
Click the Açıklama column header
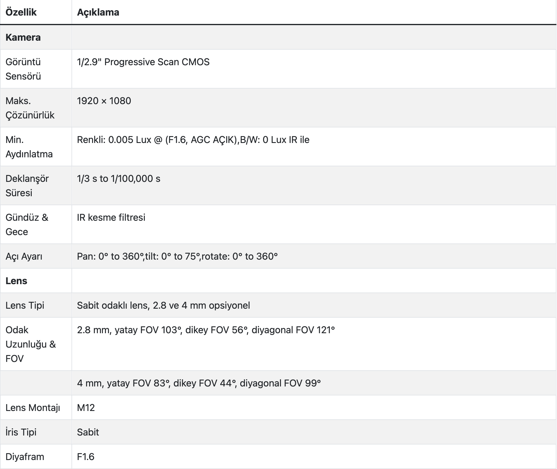point(98,12)
